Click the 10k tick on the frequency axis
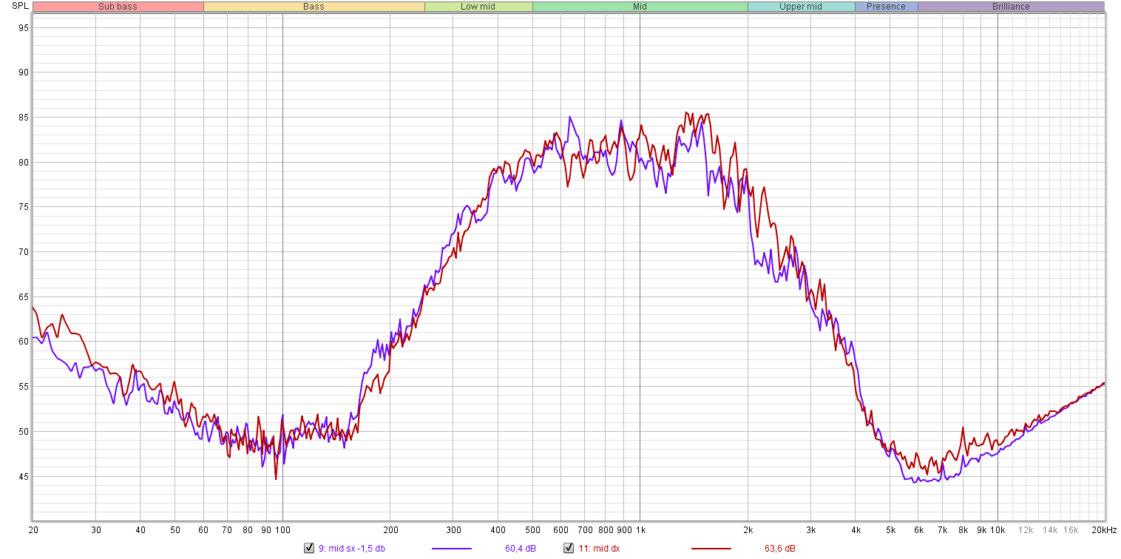Image resolution: width=1121 pixels, height=559 pixels. coord(998,530)
